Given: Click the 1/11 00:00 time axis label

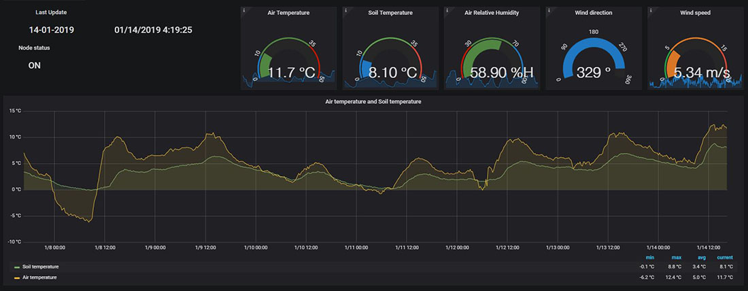Looking at the screenshot, I should (x=356, y=248).
